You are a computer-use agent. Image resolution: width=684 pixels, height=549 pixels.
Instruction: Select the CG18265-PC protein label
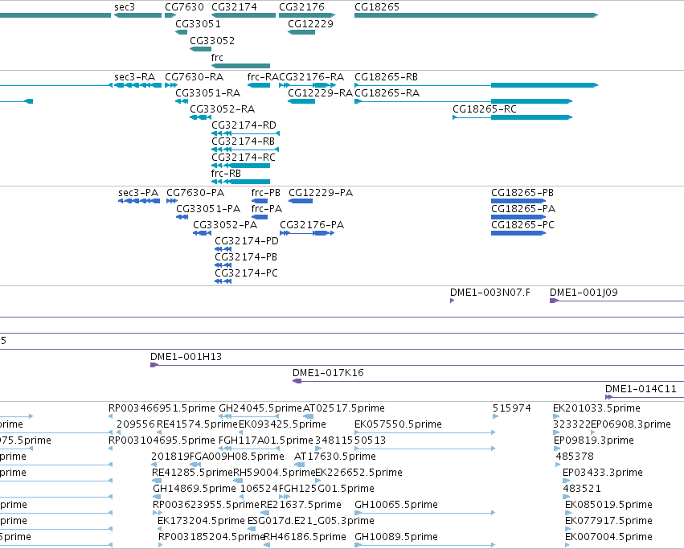coord(522,225)
